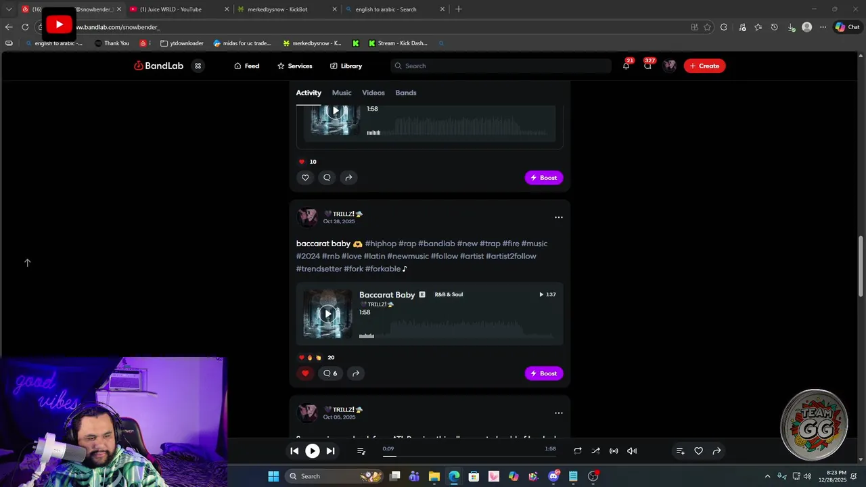Viewport: 866px width, 487px height.
Task: Add current track to a playlist
Action: coord(681,451)
